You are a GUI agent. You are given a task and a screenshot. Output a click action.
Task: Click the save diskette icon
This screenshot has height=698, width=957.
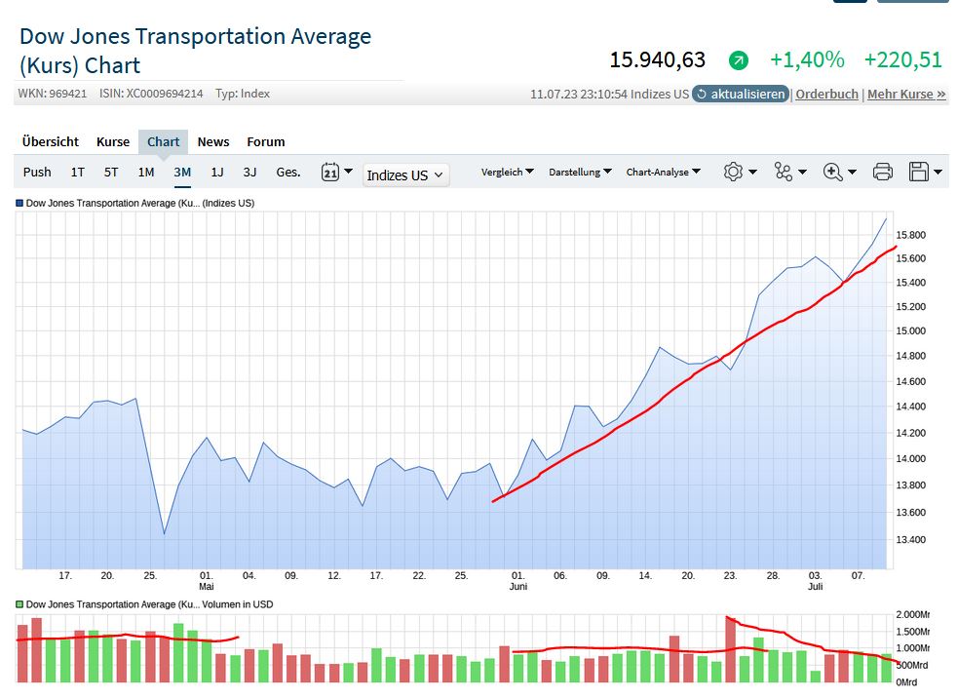(x=918, y=172)
